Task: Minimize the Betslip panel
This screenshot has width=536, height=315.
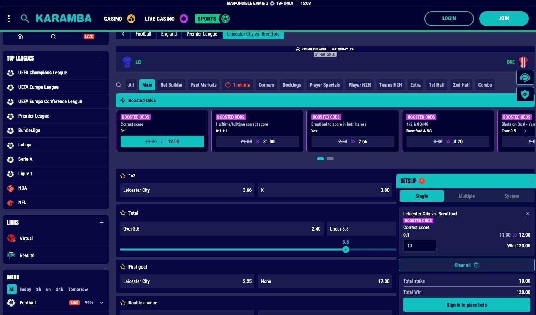Action: click(530, 181)
